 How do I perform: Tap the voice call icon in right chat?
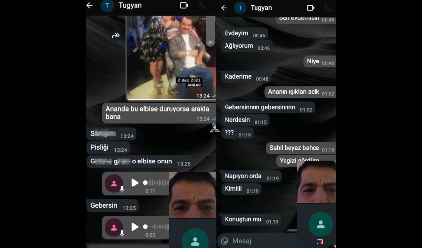pyautogui.click(x=328, y=8)
